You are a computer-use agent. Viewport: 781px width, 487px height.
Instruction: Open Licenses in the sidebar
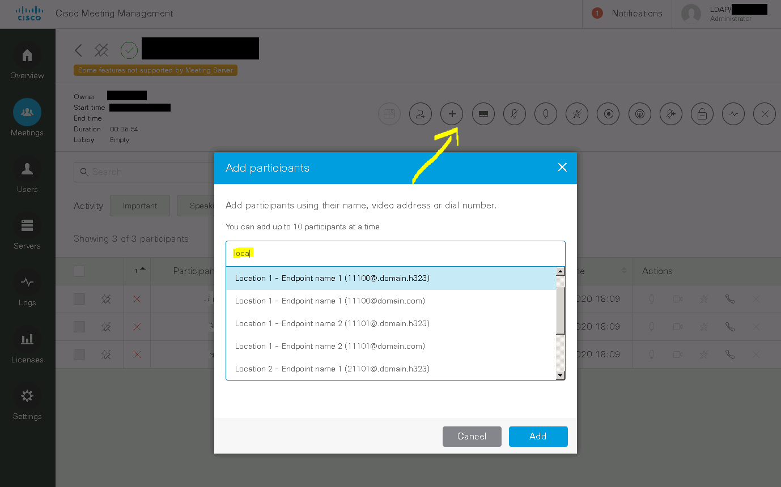click(27, 346)
